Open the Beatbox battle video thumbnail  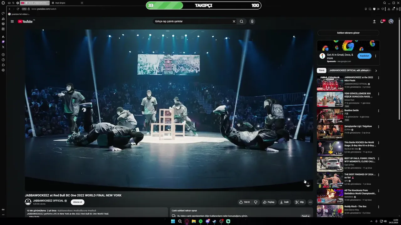pos(330,116)
